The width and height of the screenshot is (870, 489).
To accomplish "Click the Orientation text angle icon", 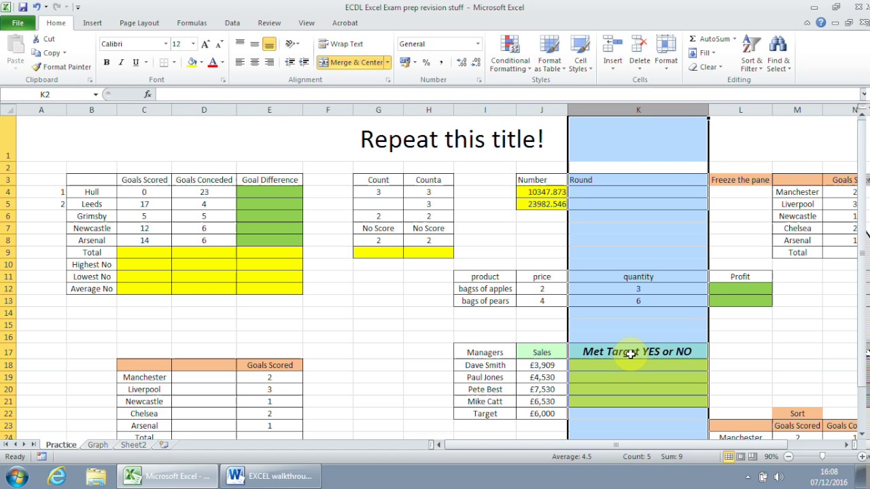I will pos(290,43).
